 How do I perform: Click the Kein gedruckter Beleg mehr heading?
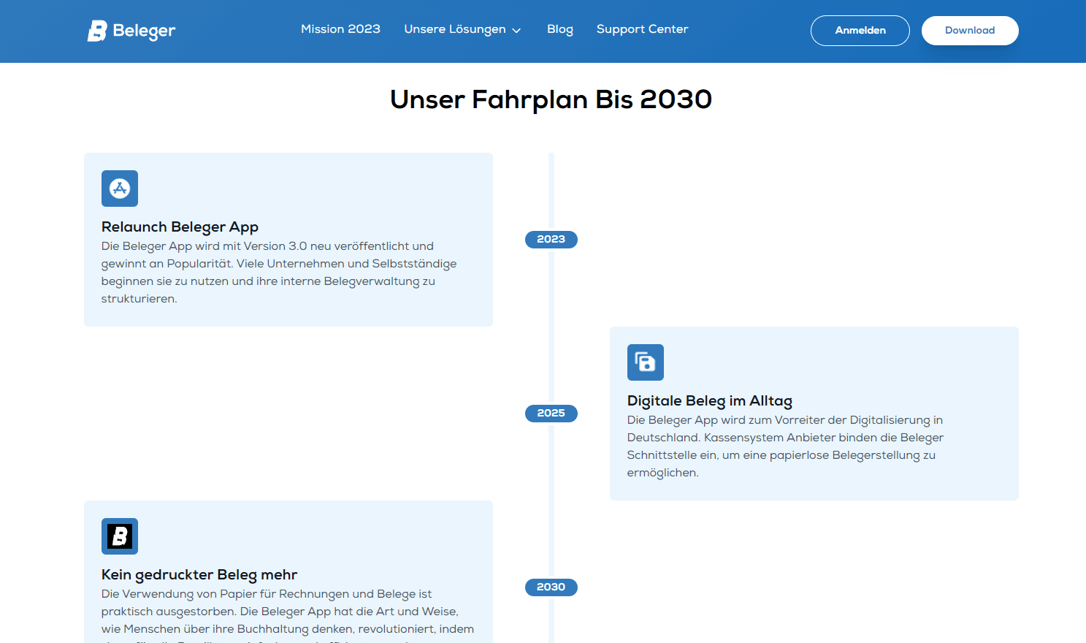coord(199,575)
